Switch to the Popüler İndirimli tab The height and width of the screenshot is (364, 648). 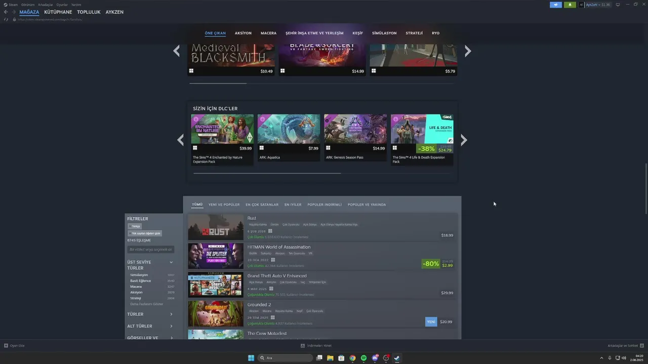tap(325, 205)
